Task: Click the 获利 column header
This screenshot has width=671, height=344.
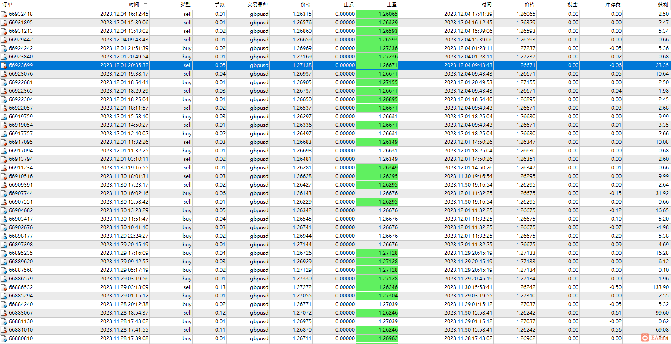Action: click(x=663, y=5)
